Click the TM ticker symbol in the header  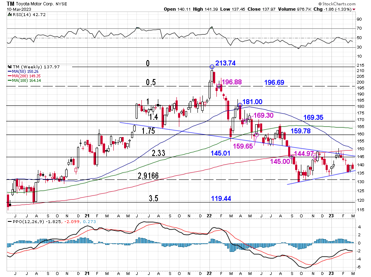coord(10,4)
